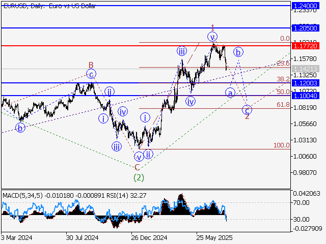
Task: Select the red wave C label
Action: [x=137, y=167]
